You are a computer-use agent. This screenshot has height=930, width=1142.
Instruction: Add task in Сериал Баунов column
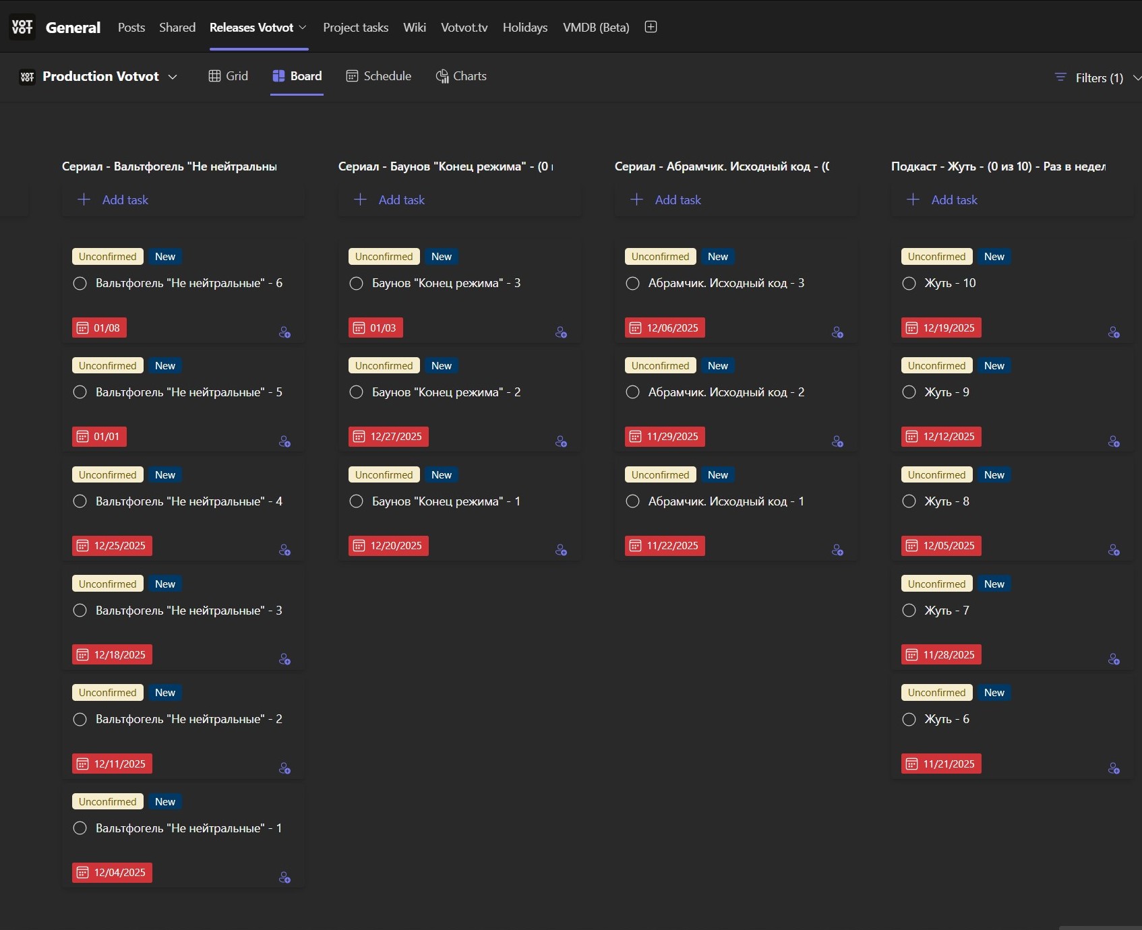pos(401,199)
